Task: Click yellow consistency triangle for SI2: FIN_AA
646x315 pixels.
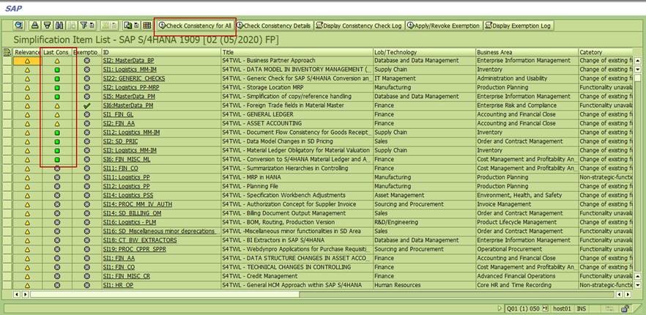Action: pyautogui.click(x=57, y=123)
